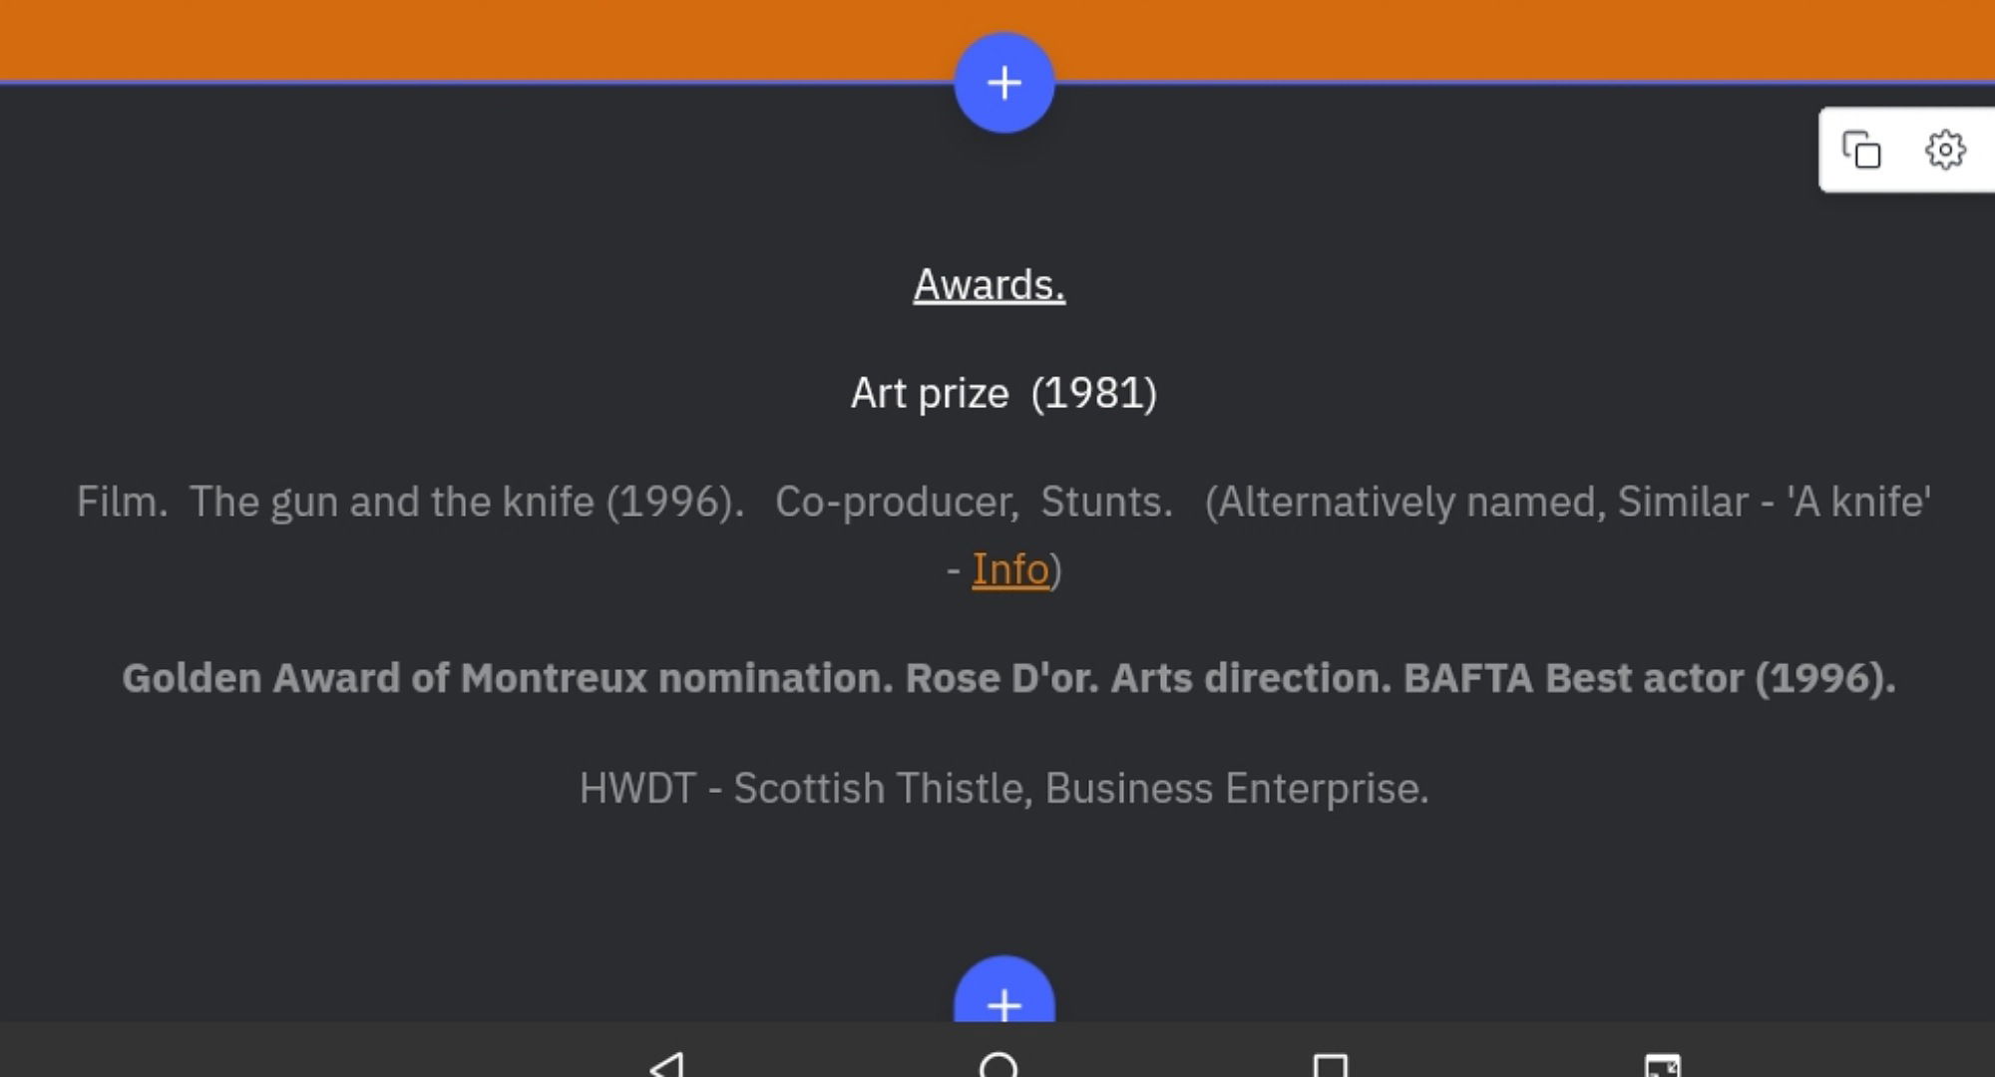The width and height of the screenshot is (1995, 1077).
Task: Duplicate this section with copy icon
Action: point(1861,150)
